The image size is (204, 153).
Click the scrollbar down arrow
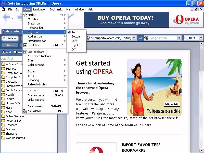point(201,151)
